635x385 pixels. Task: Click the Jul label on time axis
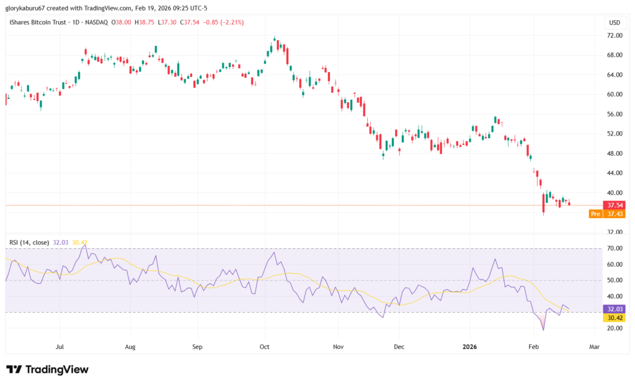(x=60, y=347)
